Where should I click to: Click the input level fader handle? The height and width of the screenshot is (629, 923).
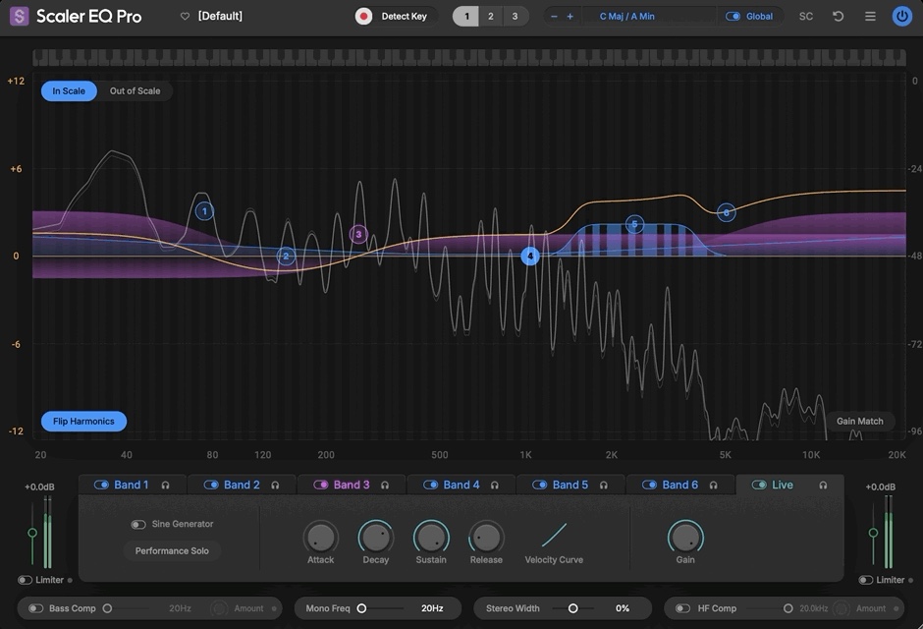coord(32,533)
